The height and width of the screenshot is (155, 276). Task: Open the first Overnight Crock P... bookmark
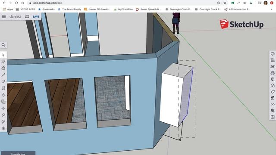179,9
